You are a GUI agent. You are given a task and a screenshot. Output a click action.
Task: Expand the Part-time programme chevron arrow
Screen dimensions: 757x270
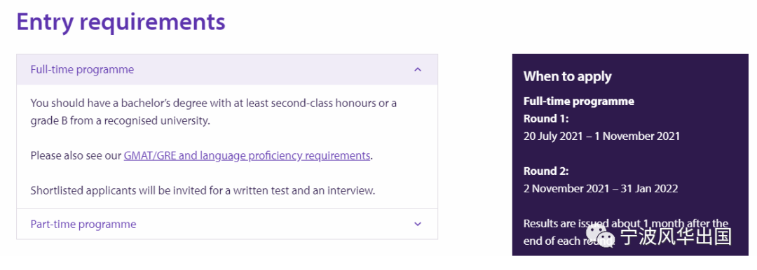(418, 225)
